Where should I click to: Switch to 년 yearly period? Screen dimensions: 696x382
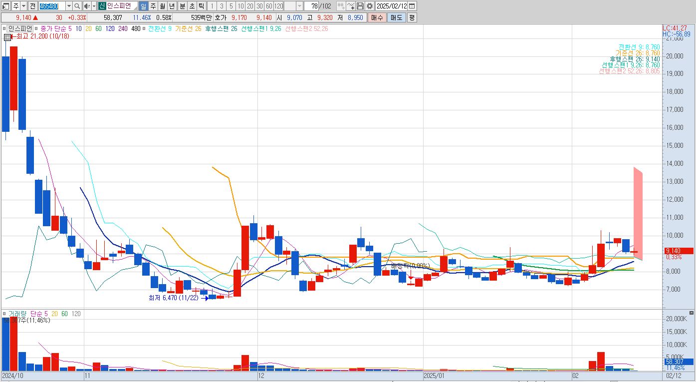point(172,6)
